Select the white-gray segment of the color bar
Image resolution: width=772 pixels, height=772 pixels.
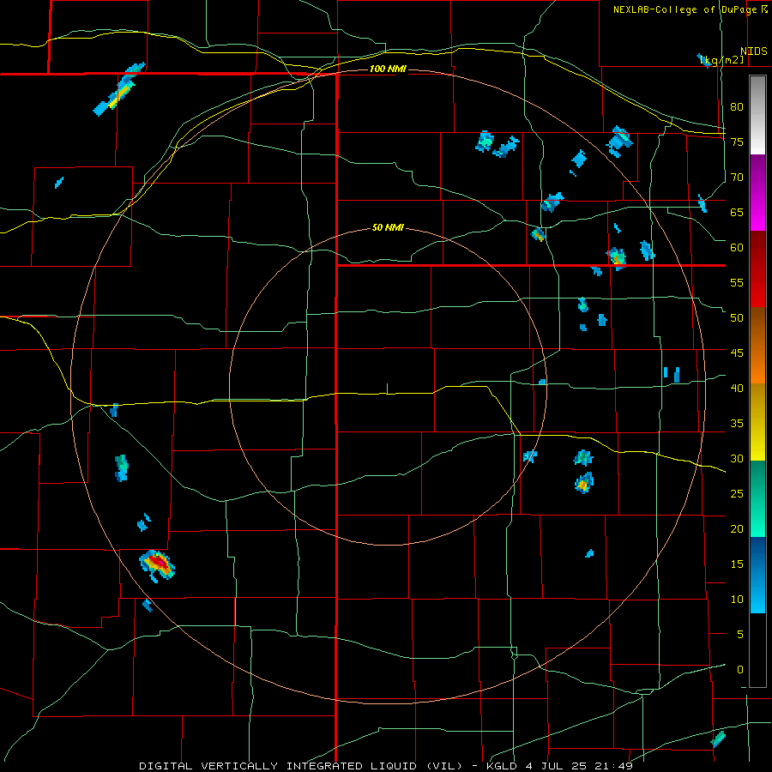click(757, 115)
